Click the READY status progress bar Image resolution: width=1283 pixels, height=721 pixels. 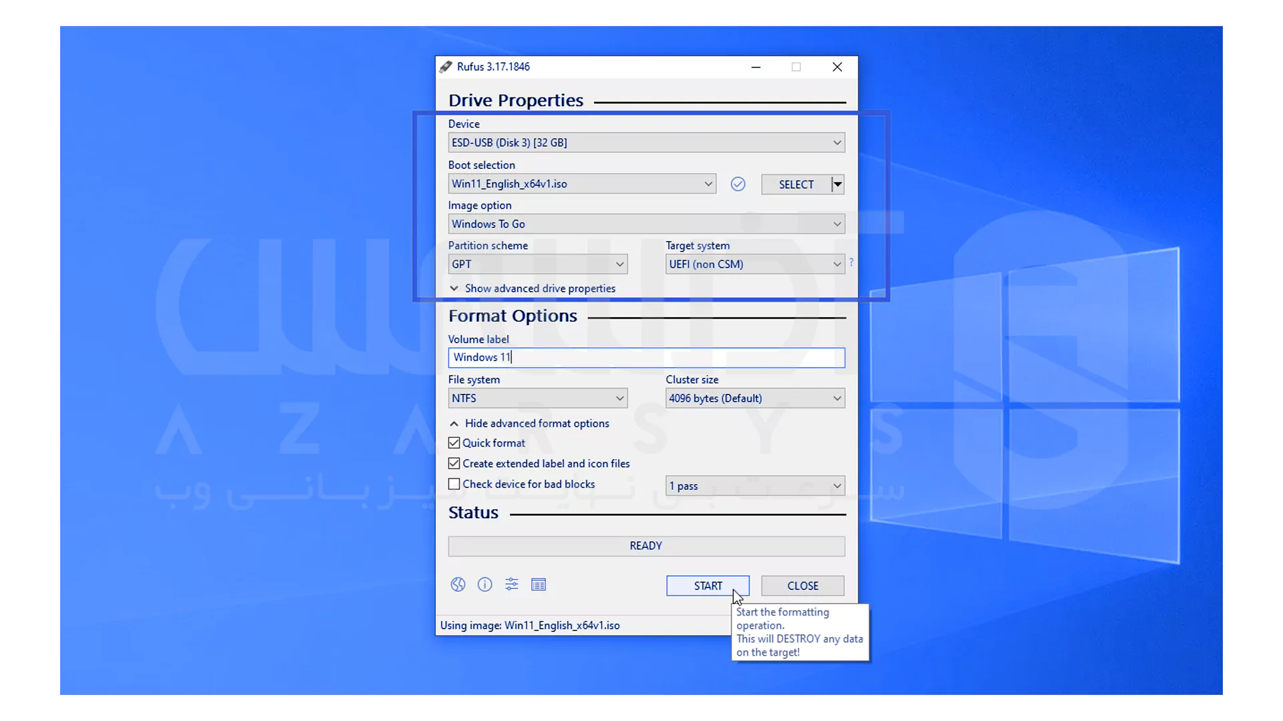click(646, 546)
